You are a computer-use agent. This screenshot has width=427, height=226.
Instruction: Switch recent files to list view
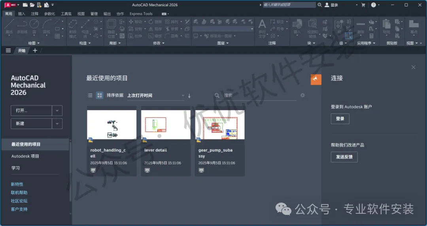(90, 95)
